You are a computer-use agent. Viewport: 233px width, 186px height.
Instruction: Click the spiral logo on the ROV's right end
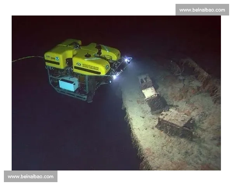tap(107, 67)
